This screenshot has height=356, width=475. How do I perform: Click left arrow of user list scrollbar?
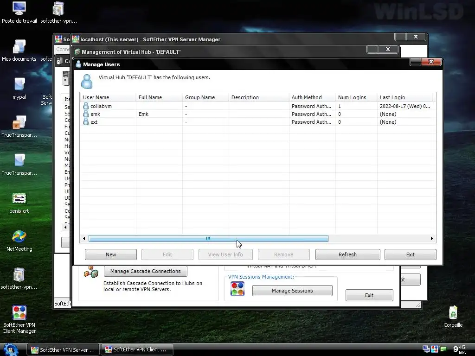pyautogui.click(x=84, y=239)
